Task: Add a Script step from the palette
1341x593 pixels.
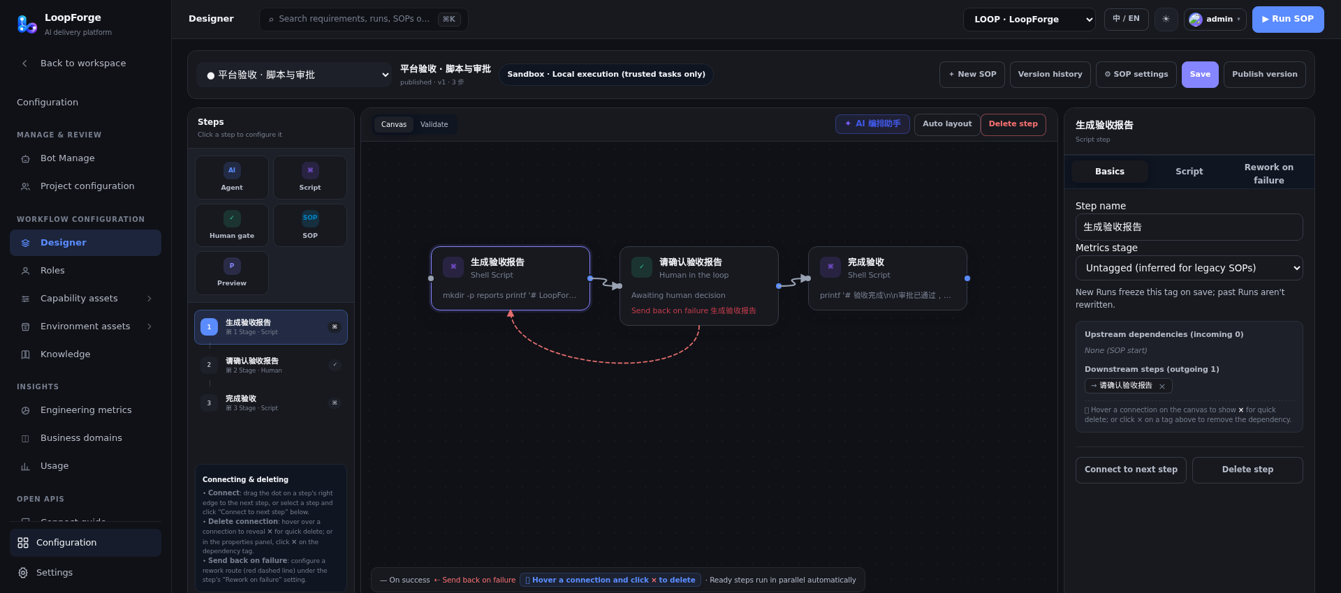Action: (310, 177)
